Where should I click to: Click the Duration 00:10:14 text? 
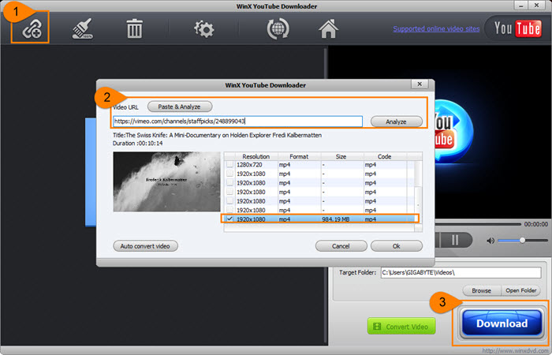pyautogui.click(x=138, y=144)
